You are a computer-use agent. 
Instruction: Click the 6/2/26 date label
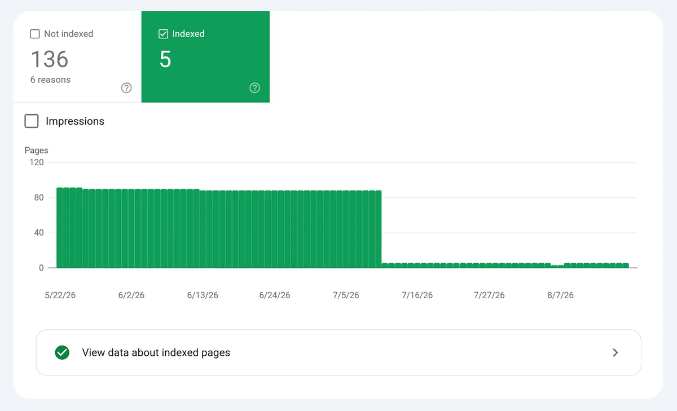[131, 295]
